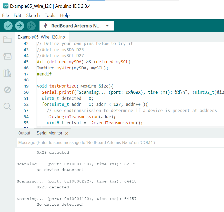Click the 'for' loop line 52 code
This screenshot has height=212, width=224.
95,104
